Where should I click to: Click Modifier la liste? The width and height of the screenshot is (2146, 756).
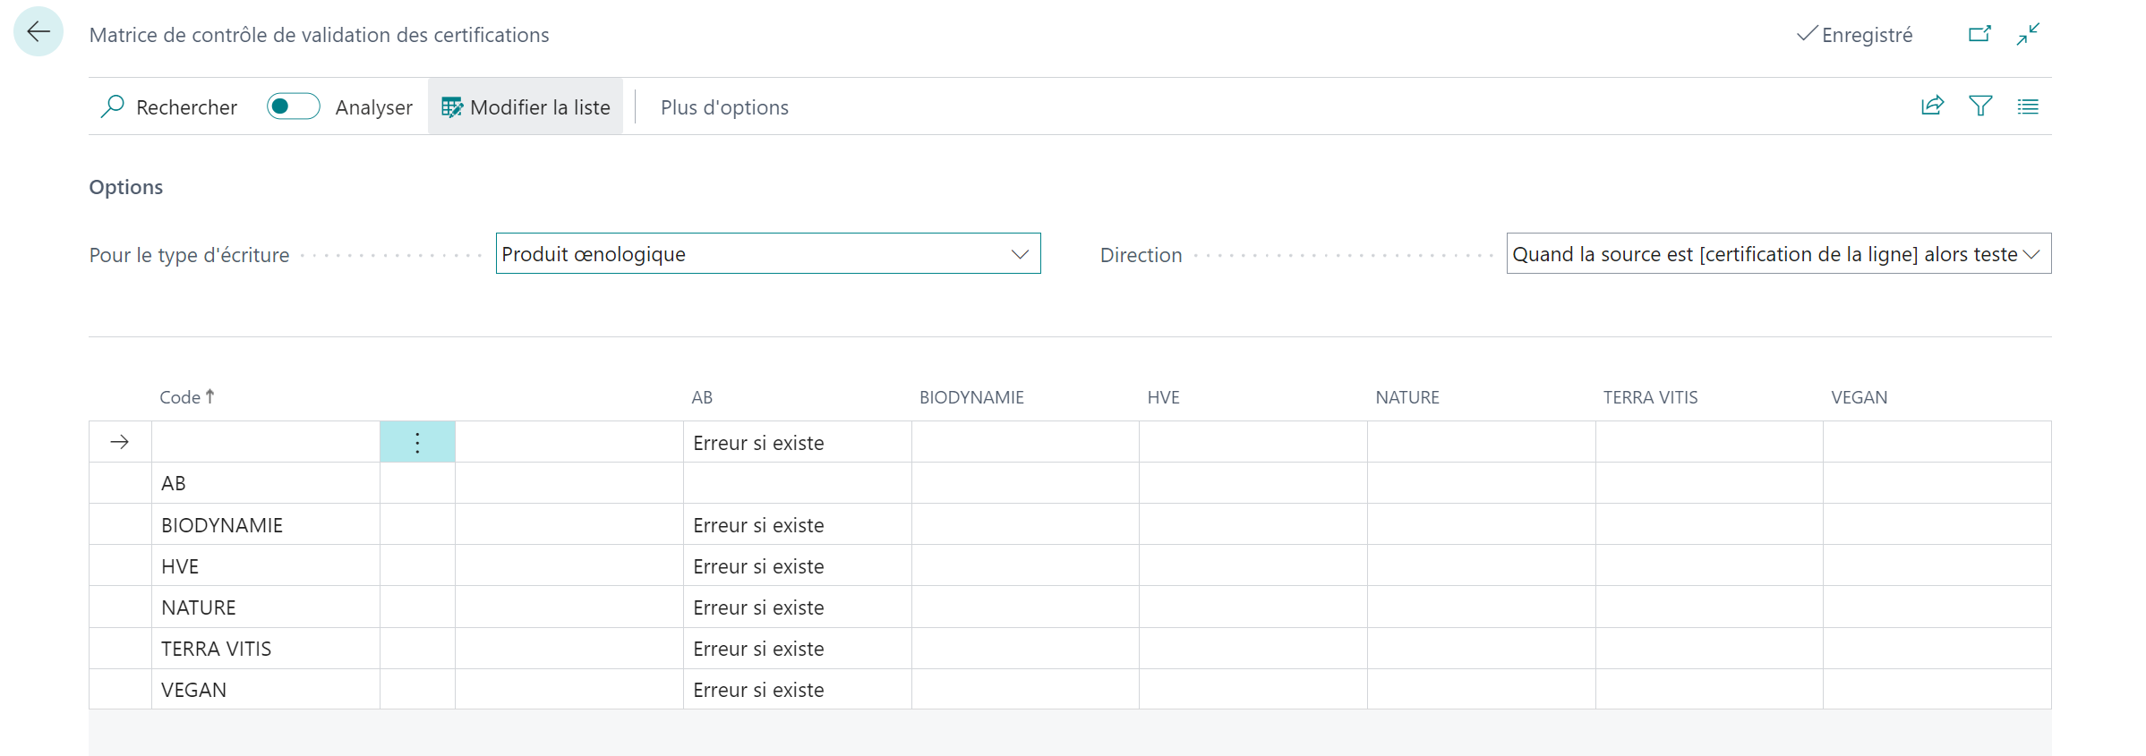(526, 106)
